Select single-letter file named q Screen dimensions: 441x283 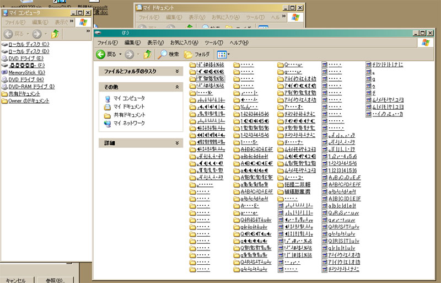point(374,79)
